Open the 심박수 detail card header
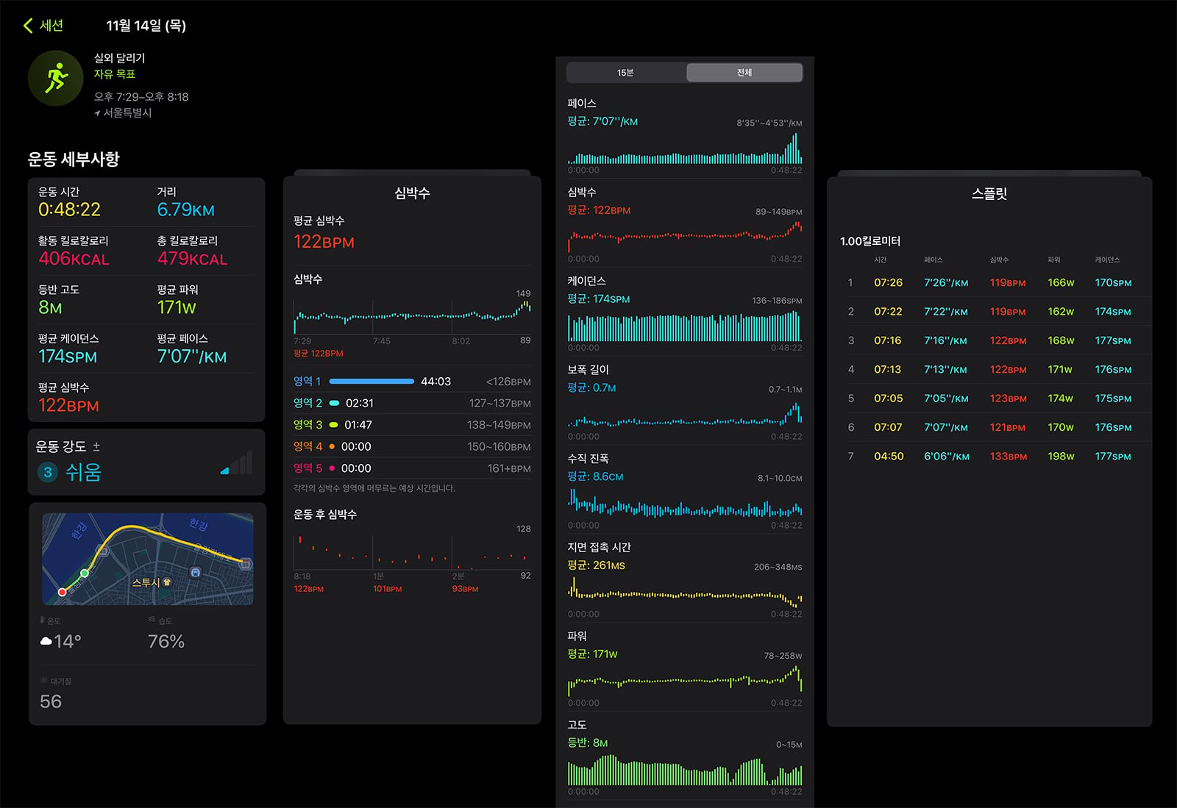 412,193
